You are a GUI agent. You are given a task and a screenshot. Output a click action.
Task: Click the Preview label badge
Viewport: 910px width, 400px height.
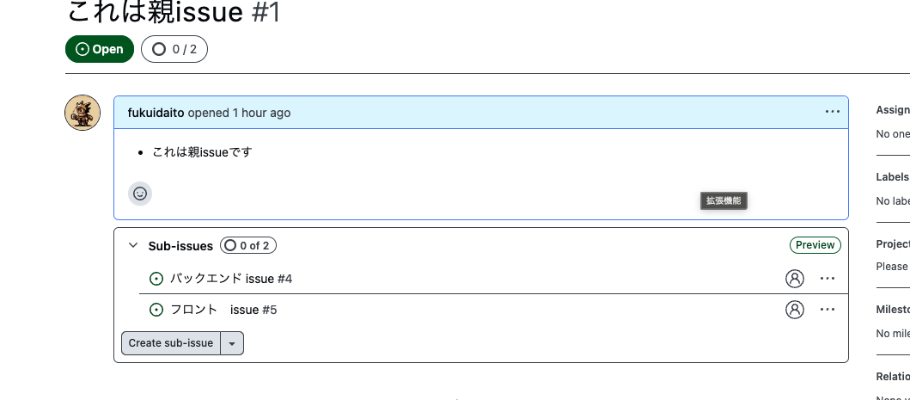[x=815, y=245]
